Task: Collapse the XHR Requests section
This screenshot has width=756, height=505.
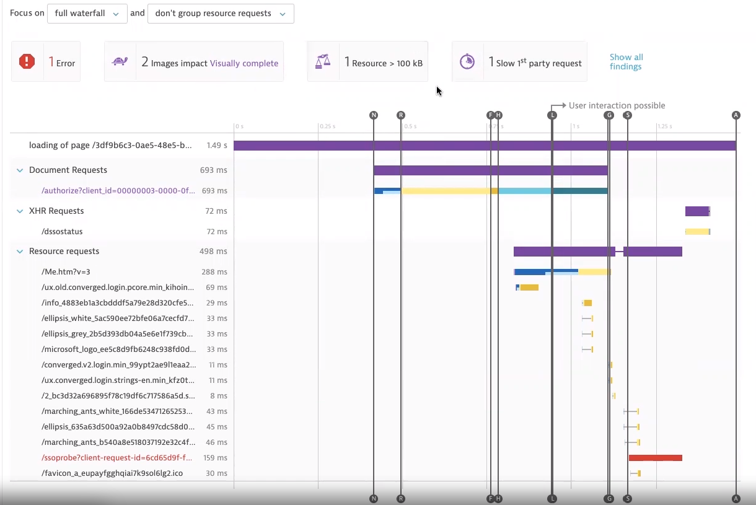Action: point(19,211)
